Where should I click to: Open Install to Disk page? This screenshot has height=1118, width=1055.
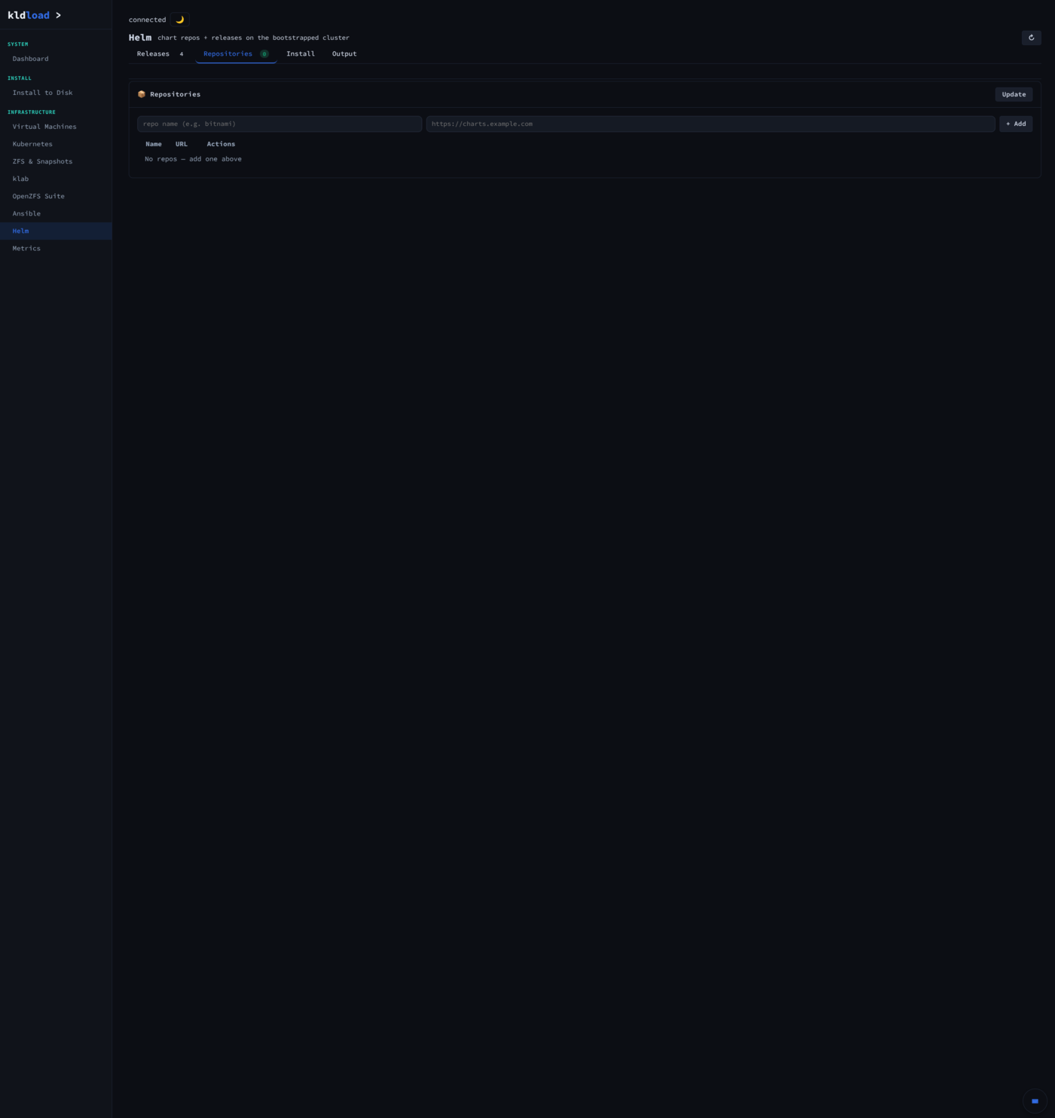point(56,93)
